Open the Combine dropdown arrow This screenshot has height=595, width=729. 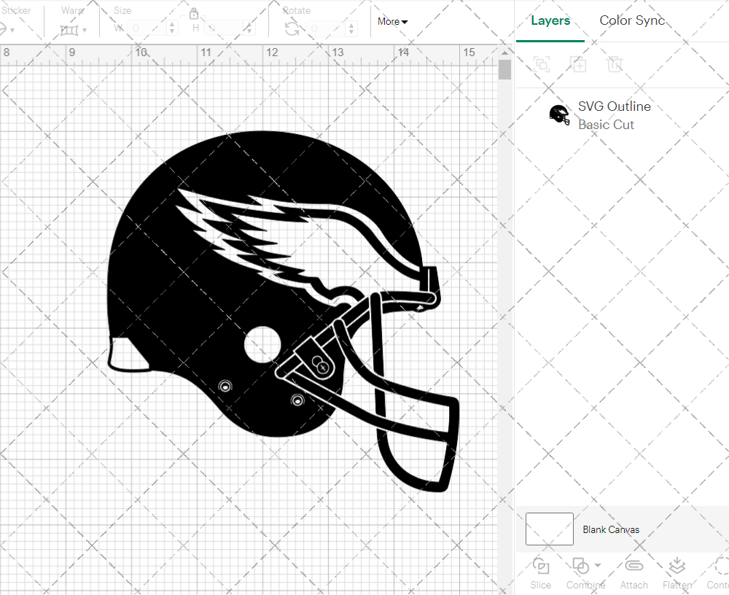point(598,565)
